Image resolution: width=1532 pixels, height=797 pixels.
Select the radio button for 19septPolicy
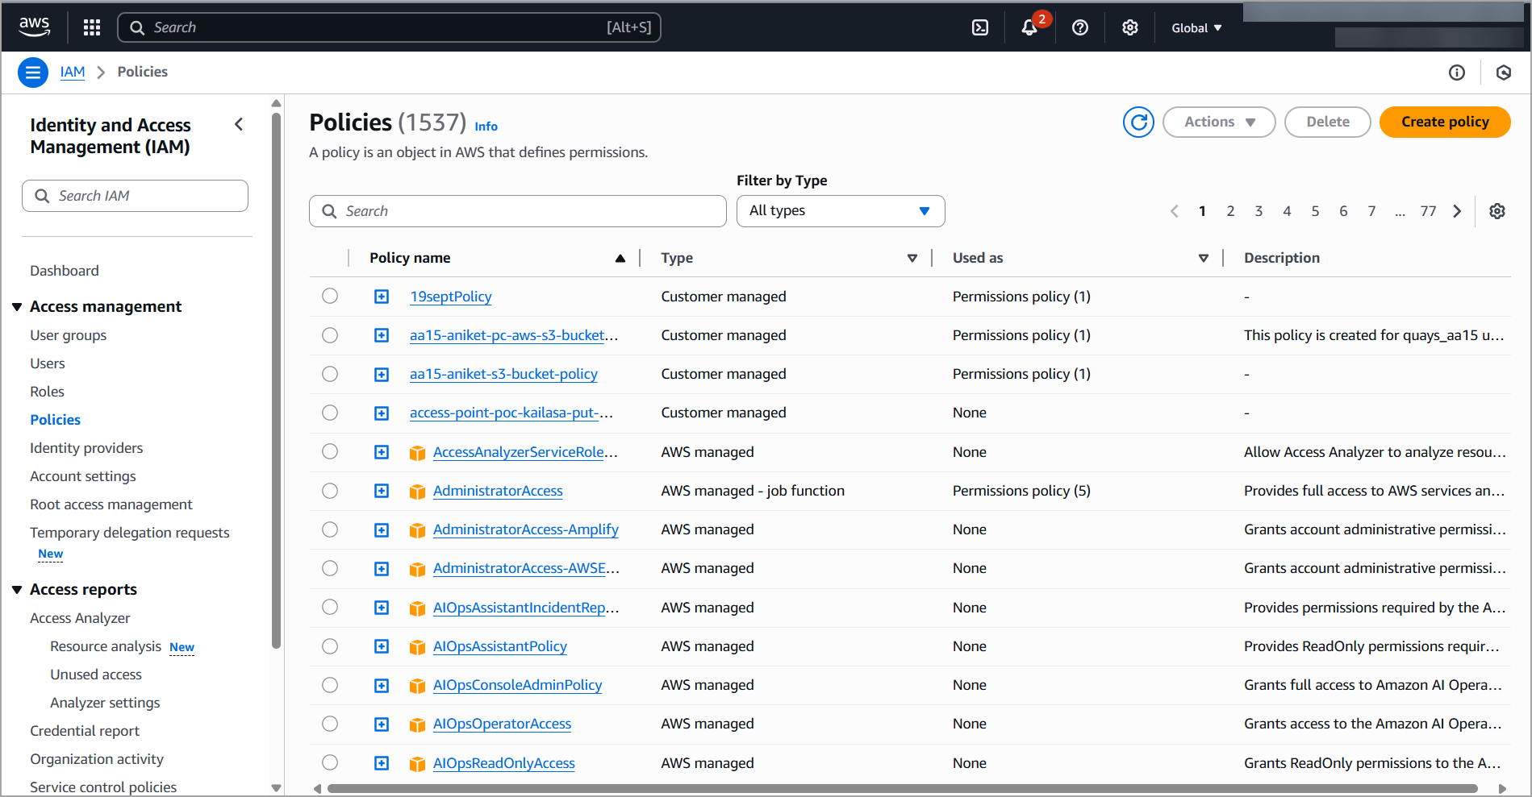coord(329,296)
